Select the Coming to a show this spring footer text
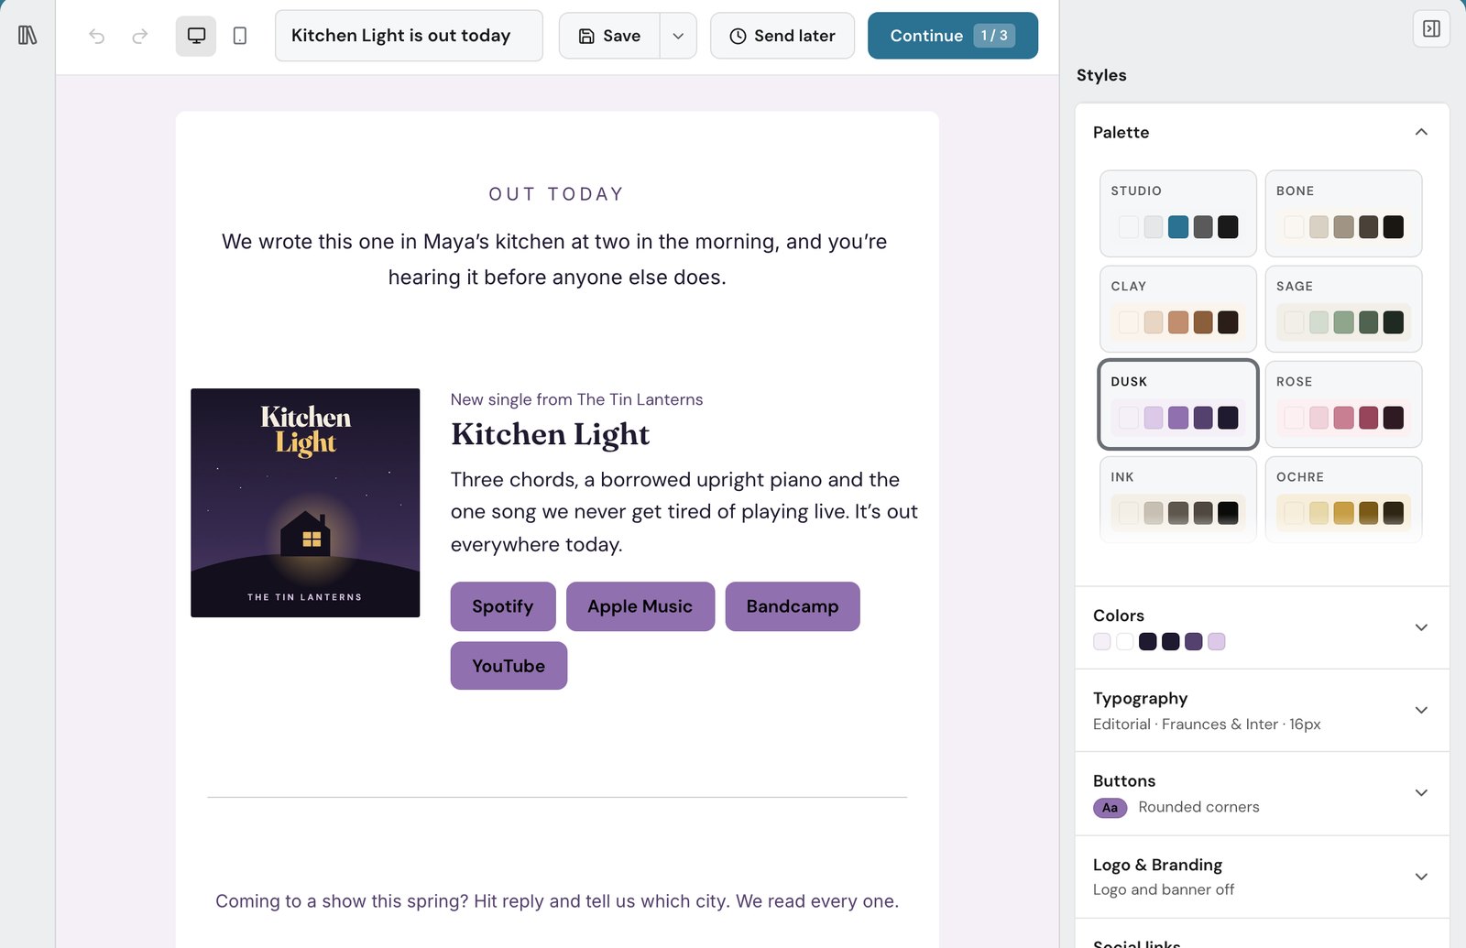This screenshot has width=1466, height=948. coord(557,901)
